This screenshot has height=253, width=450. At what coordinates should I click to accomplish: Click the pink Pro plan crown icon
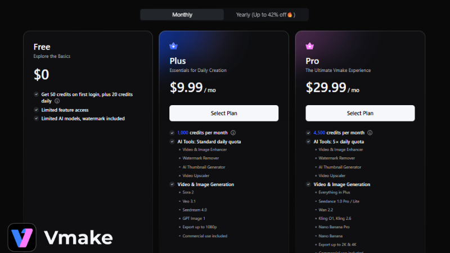(x=309, y=46)
